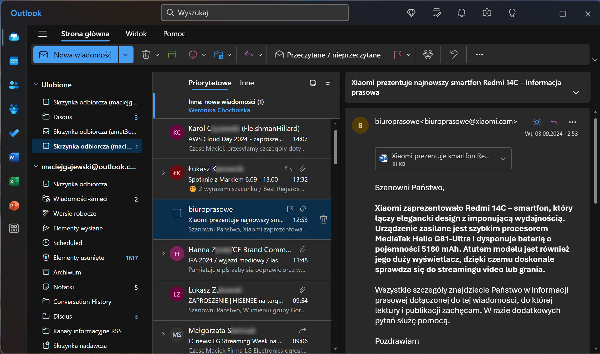Reply using the toolbar reply arrow

(x=249, y=55)
